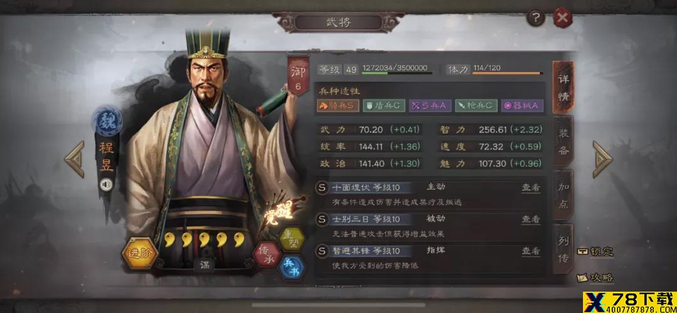The height and width of the screenshot is (313, 677).
Task: Select the 弓兵A troop type
Action: pos(430,106)
